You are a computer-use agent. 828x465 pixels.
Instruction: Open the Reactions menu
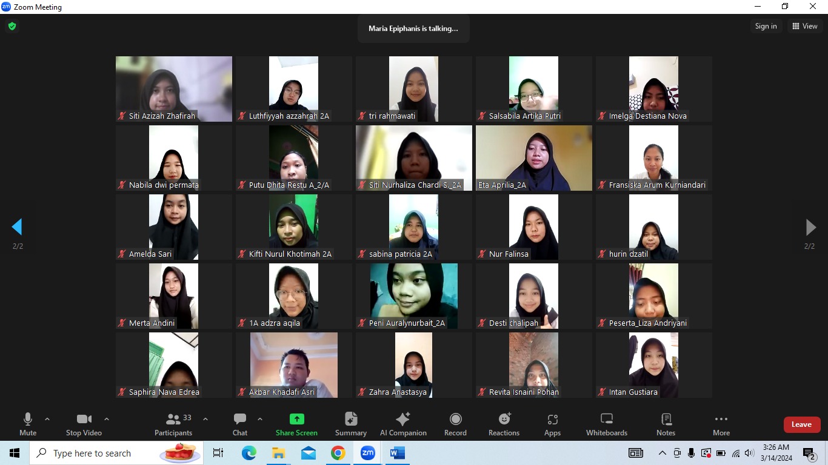click(504, 424)
